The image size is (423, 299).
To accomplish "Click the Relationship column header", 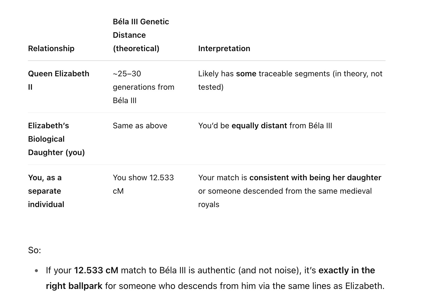I will [51, 48].
